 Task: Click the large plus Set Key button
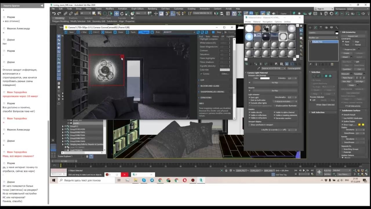319,172
